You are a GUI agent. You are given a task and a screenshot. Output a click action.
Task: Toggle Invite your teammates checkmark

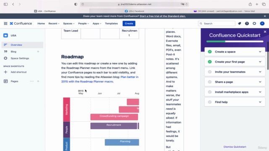coord(210,72)
